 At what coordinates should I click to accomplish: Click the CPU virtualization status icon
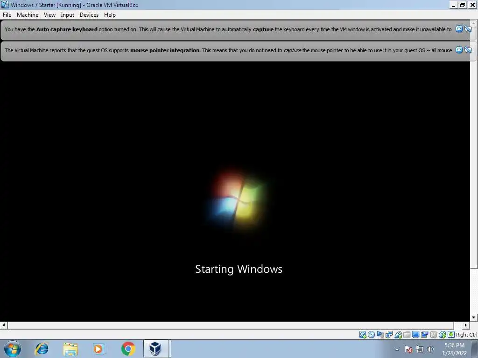pos(433,335)
